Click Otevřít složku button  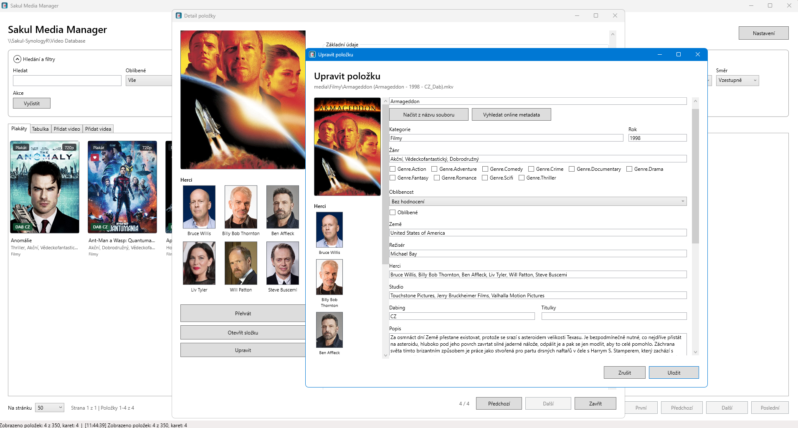pos(243,333)
